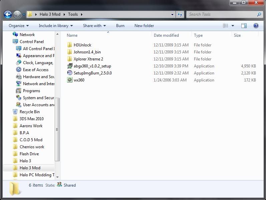Click Clock, Language icon in sidebar
This screenshot has height=200, width=266.
tap(19, 62)
